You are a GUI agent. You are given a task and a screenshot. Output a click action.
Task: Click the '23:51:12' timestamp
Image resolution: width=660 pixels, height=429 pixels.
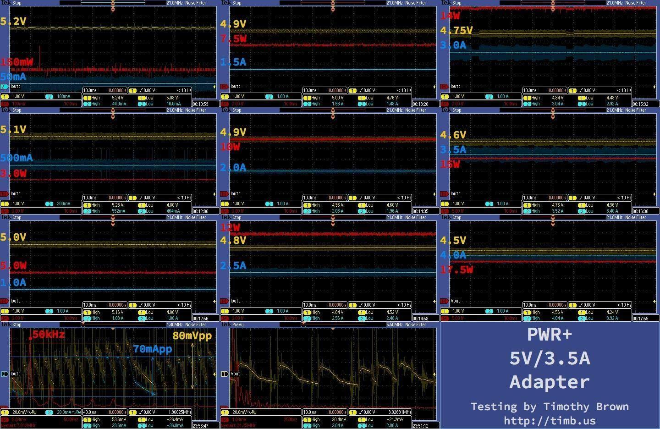click(420, 426)
